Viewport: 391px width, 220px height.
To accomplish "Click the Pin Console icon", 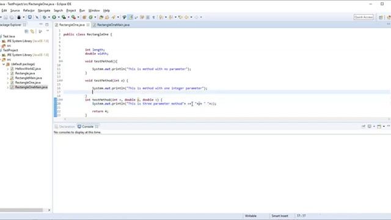I will pos(364,127).
